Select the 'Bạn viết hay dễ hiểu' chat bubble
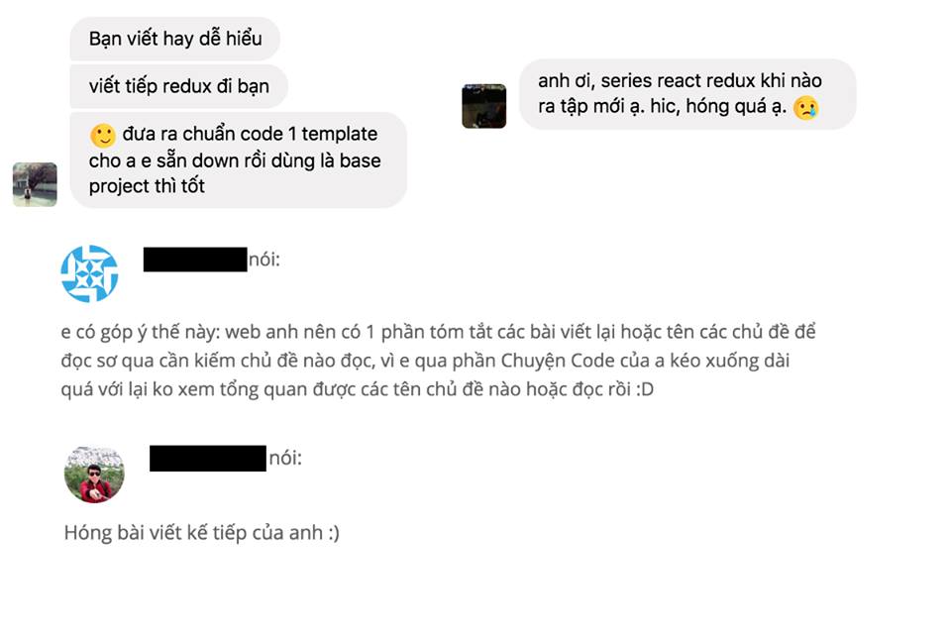The image size is (951, 634). click(174, 39)
